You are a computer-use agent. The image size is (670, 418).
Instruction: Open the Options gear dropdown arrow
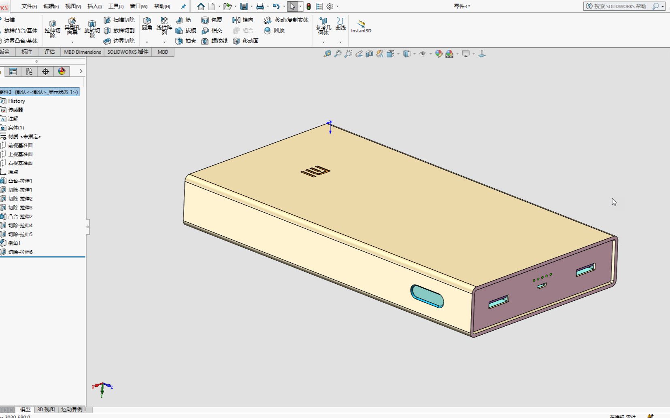(x=338, y=6)
